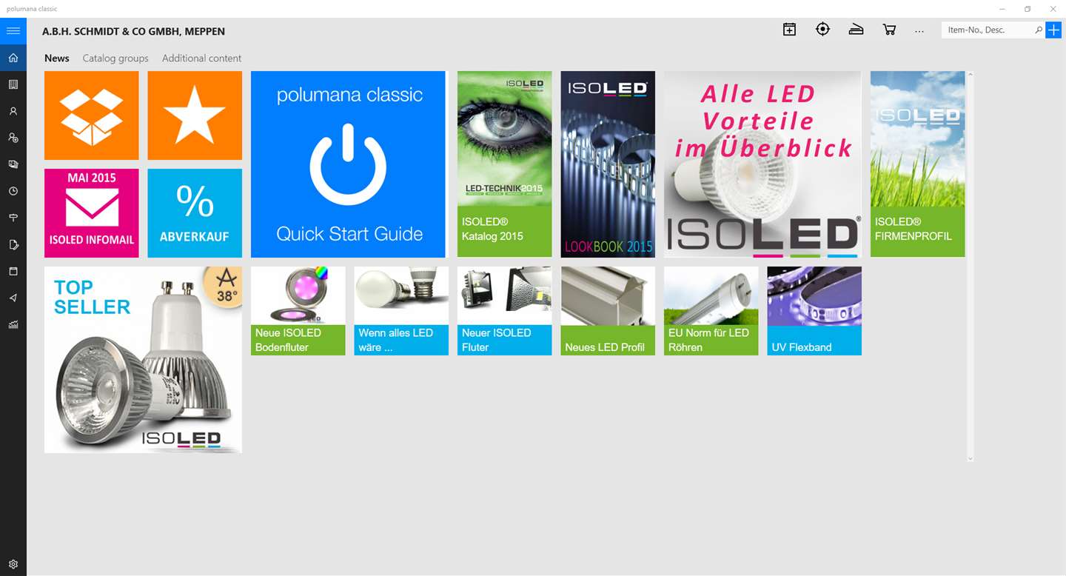1066x576 pixels.
Task: Open the Neue ISOLED Bodenfluter tile
Action: pos(298,311)
